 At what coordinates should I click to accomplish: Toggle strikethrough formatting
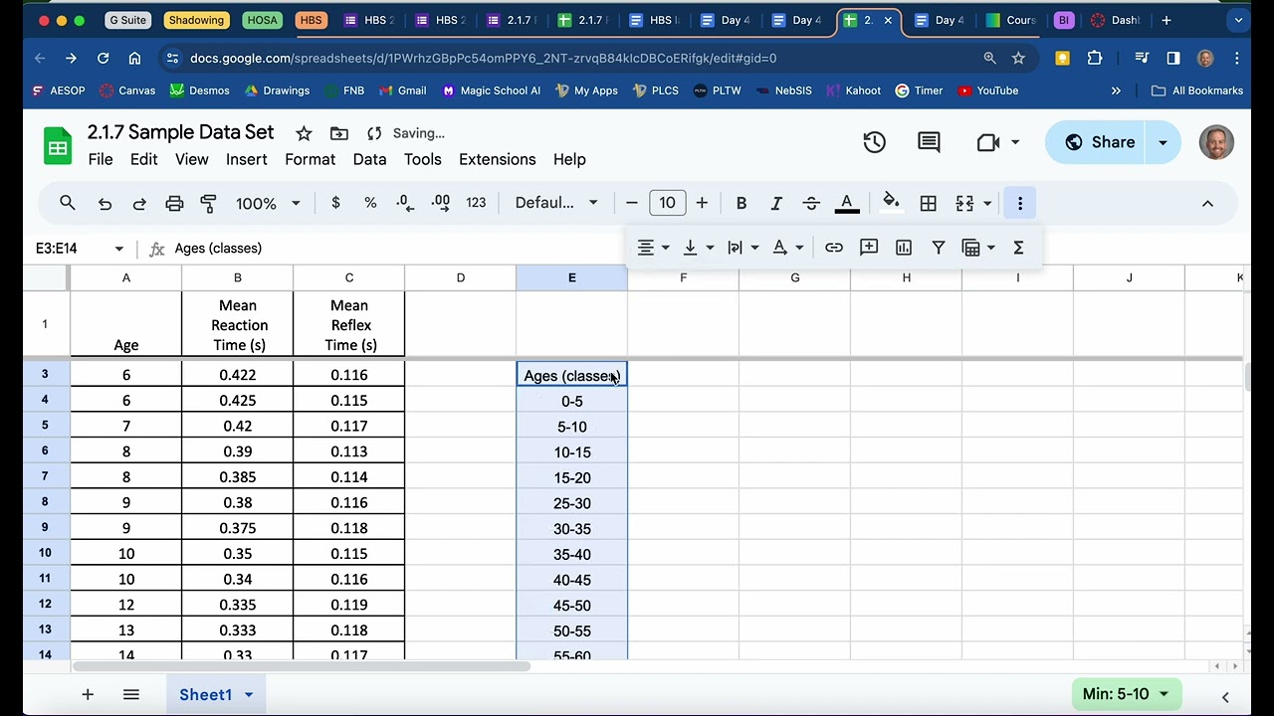[x=811, y=203]
